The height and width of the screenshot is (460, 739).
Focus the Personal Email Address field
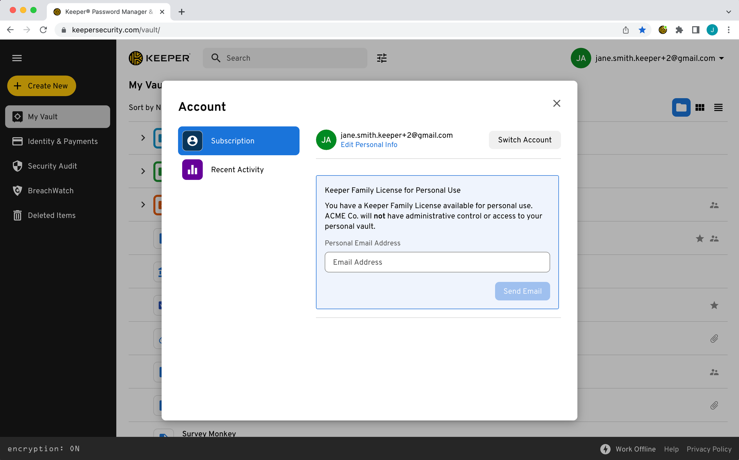tap(437, 262)
